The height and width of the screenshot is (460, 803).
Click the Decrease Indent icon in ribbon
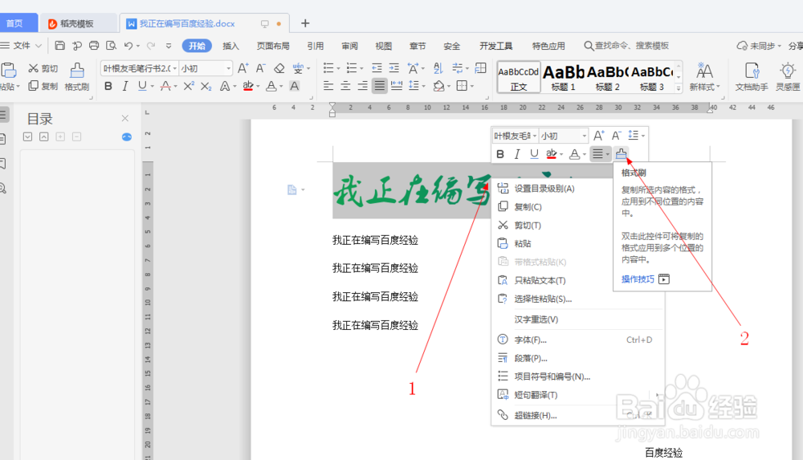377,68
